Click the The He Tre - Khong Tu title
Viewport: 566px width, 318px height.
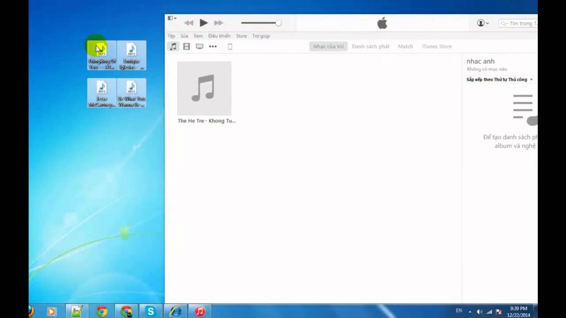point(207,121)
